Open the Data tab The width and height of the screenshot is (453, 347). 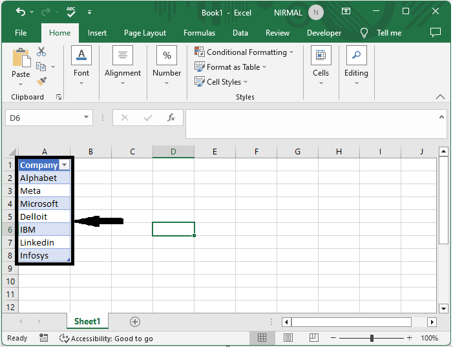(x=240, y=33)
